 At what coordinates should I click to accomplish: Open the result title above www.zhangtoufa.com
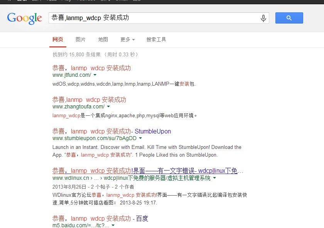pyautogui.click(x=89, y=100)
